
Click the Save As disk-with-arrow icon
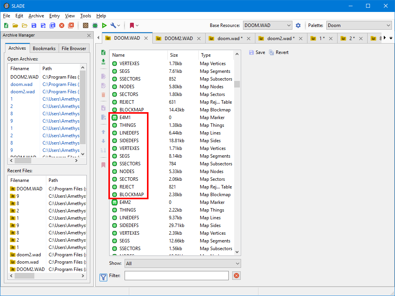click(x=43, y=25)
